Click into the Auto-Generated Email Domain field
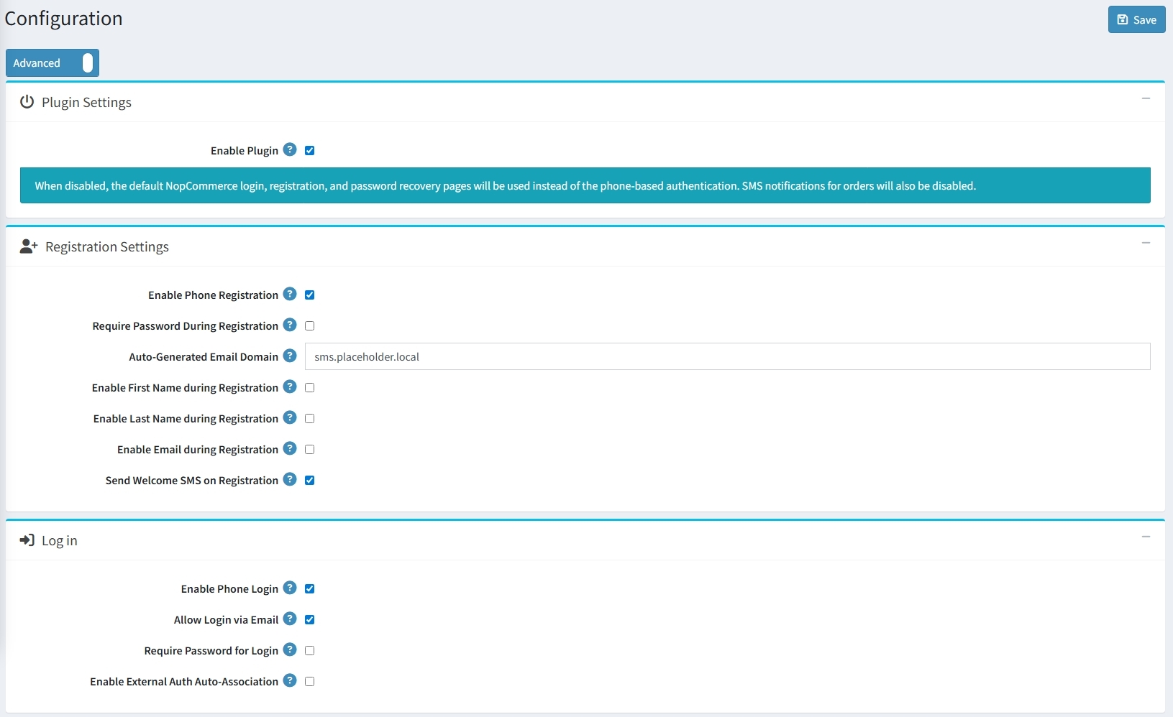This screenshot has width=1173, height=717. tap(727, 357)
